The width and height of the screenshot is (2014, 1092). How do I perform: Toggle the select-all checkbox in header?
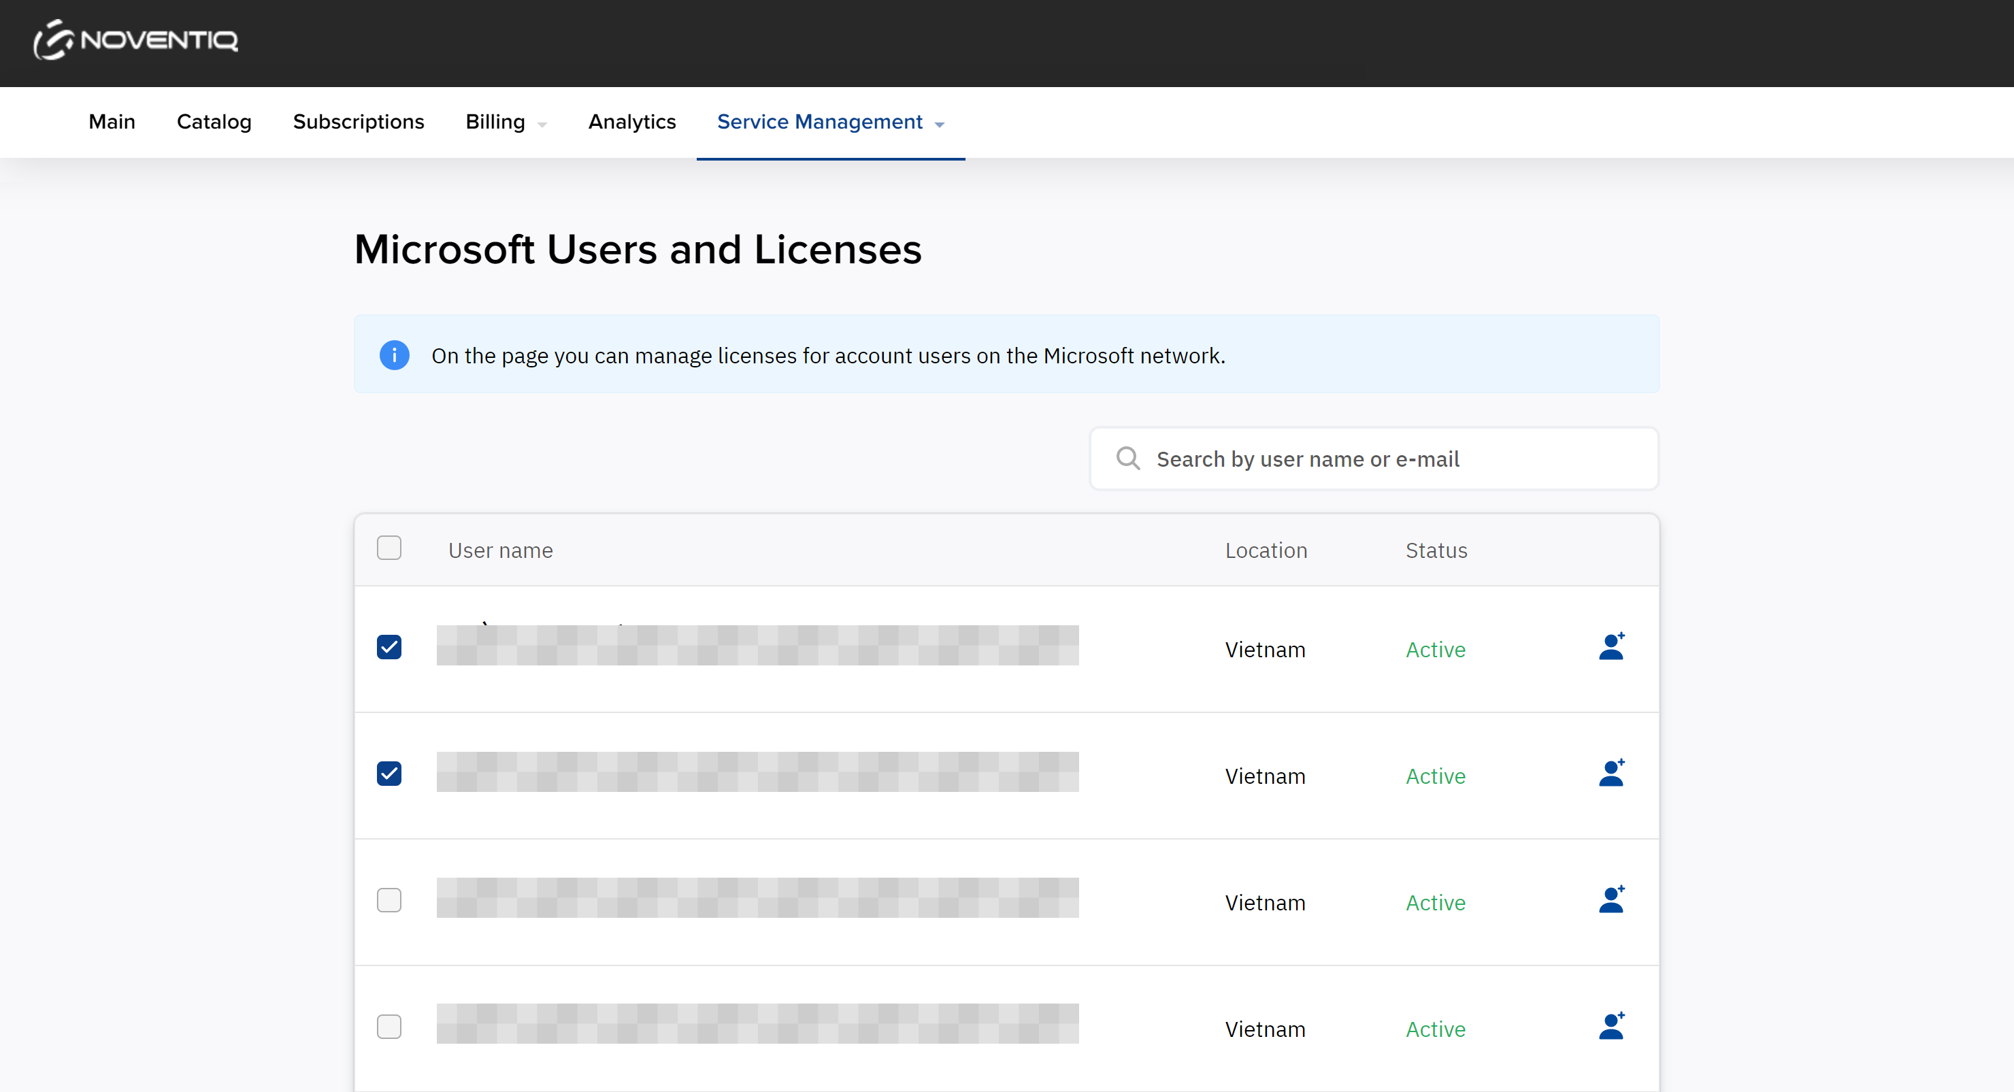tap(389, 549)
